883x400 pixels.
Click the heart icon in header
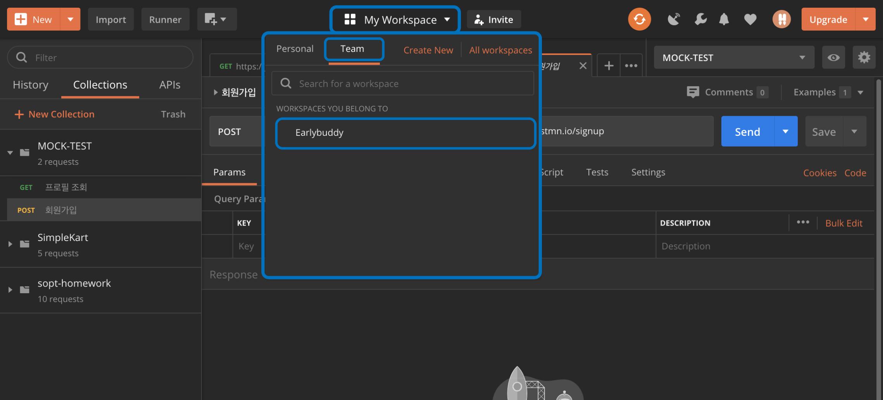click(x=750, y=19)
